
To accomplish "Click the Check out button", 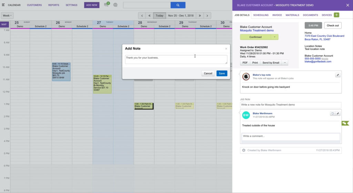I will point(333,25).
